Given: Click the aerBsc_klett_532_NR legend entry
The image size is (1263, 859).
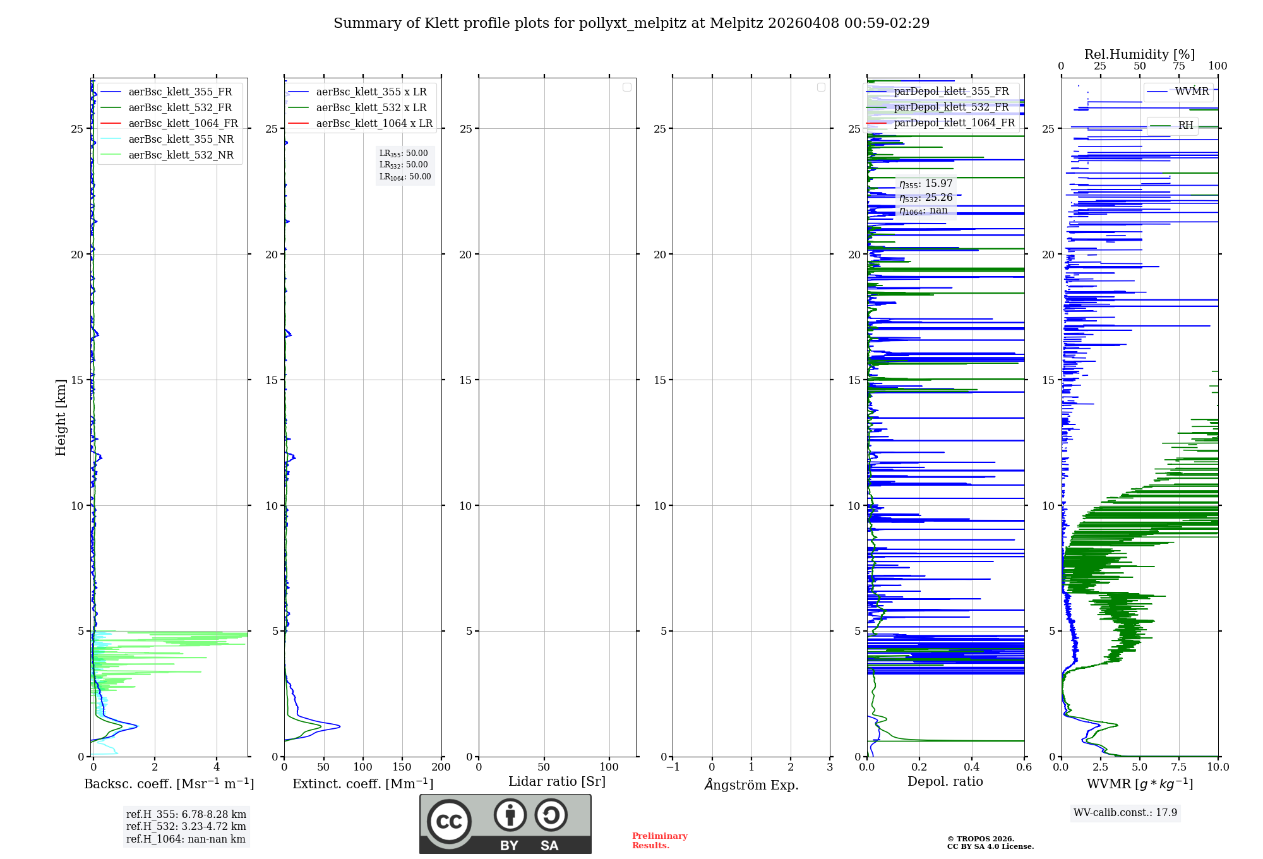Looking at the screenshot, I should [181, 155].
